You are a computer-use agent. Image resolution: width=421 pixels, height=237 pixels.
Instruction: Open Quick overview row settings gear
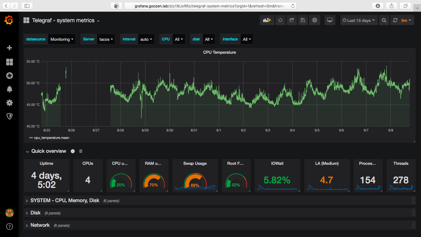click(x=73, y=151)
